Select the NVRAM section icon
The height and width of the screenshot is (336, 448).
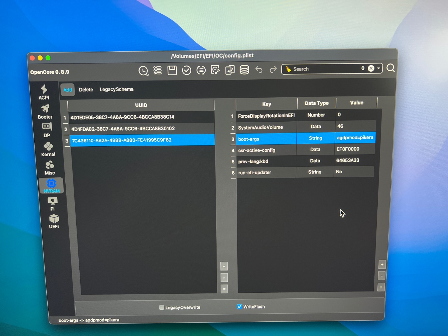tap(51, 186)
